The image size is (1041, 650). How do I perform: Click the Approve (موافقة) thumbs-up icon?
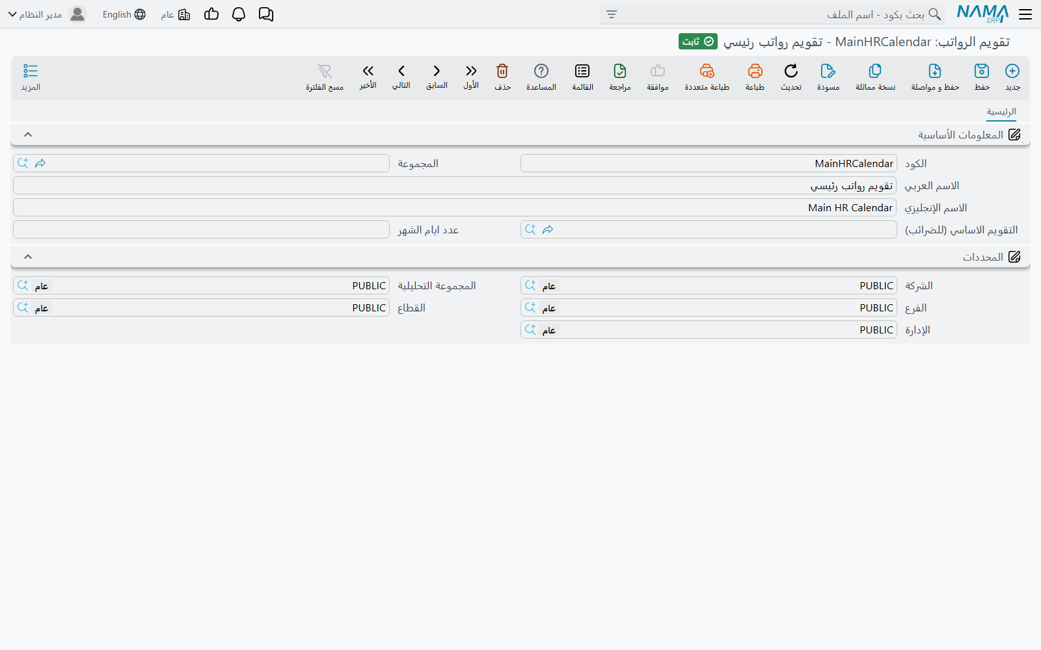click(x=658, y=71)
